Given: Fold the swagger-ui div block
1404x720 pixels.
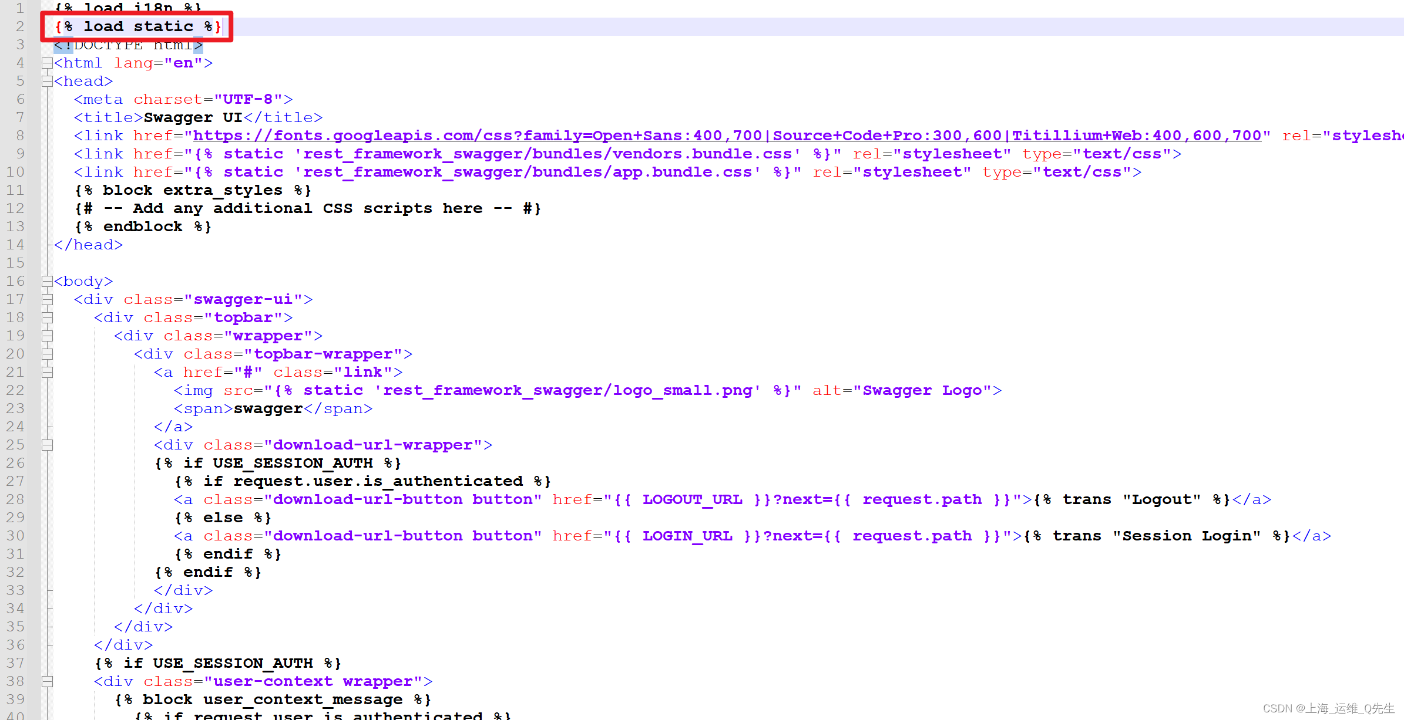Looking at the screenshot, I should click(47, 299).
